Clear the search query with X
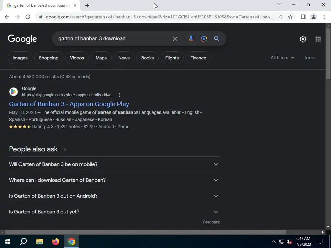 175,39
